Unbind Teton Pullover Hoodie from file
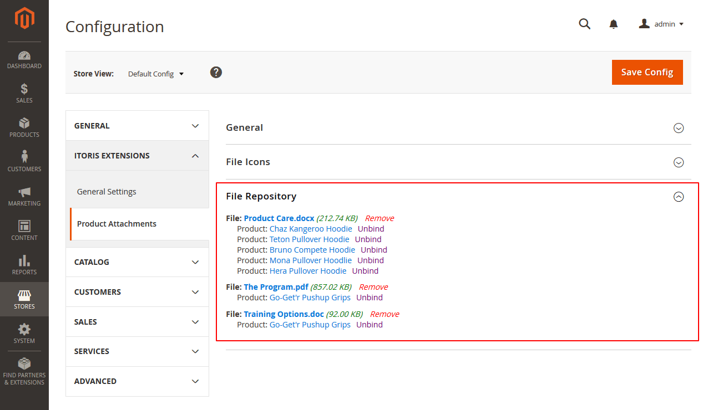The image size is (708, 410). (368, 239)
